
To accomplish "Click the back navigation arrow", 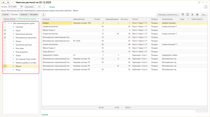I will pyautogui.click(x=3, y=2).
